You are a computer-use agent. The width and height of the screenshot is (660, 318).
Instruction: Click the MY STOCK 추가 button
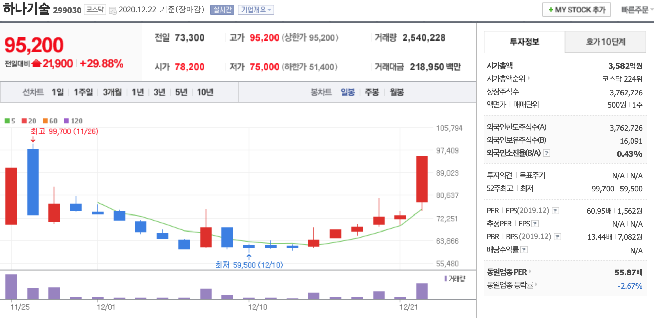[x=577, y=10]
